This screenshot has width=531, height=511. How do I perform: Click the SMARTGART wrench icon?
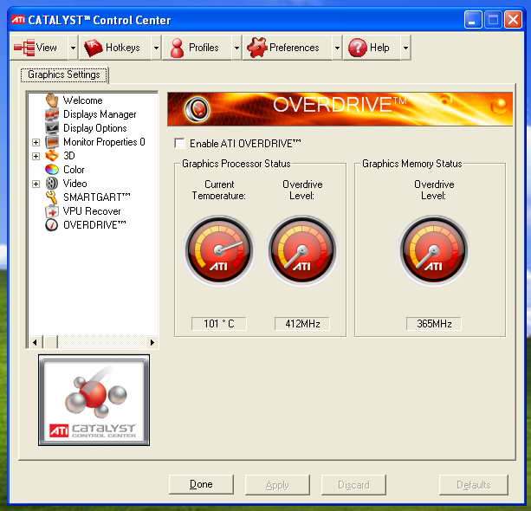tap(52, 197)
